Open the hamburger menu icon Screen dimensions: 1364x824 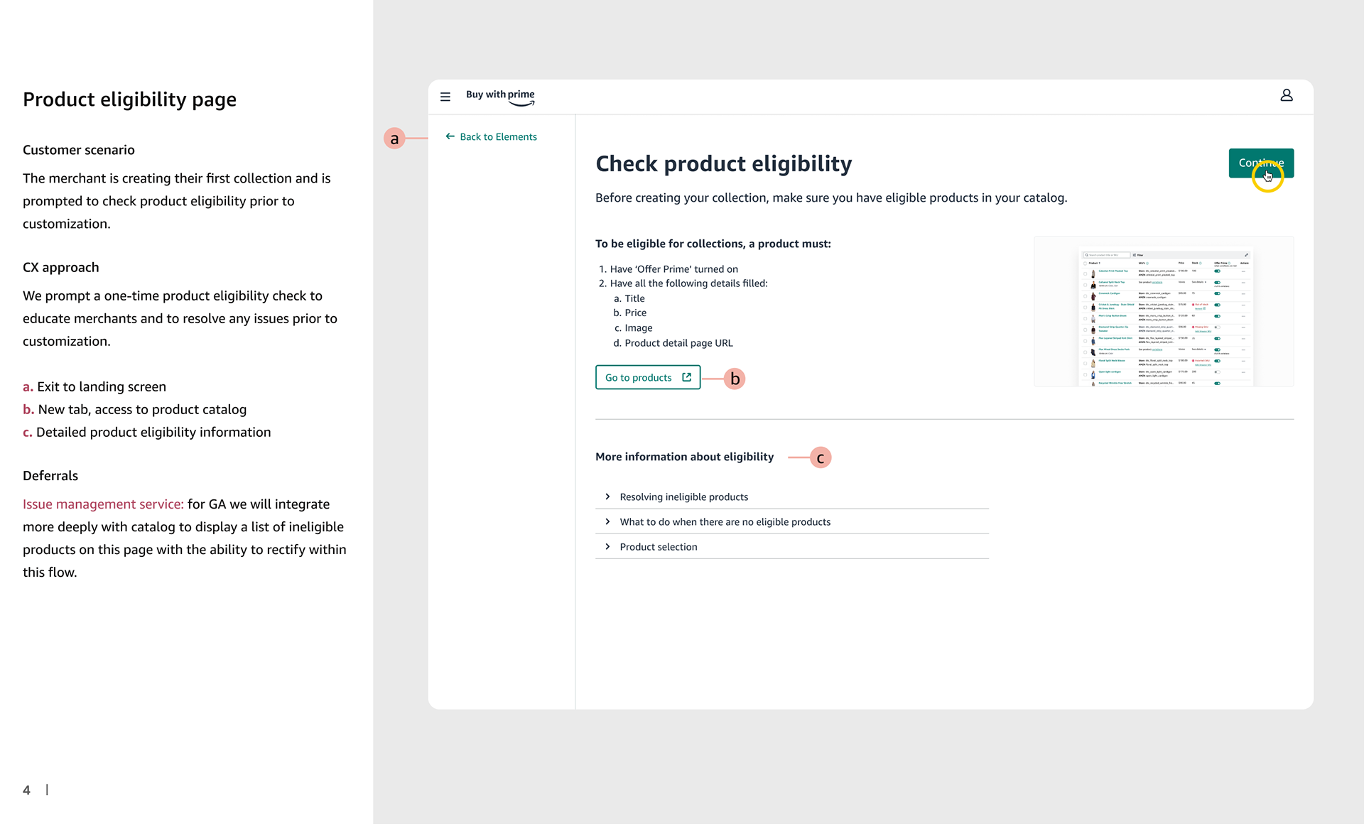pos(445,97)
